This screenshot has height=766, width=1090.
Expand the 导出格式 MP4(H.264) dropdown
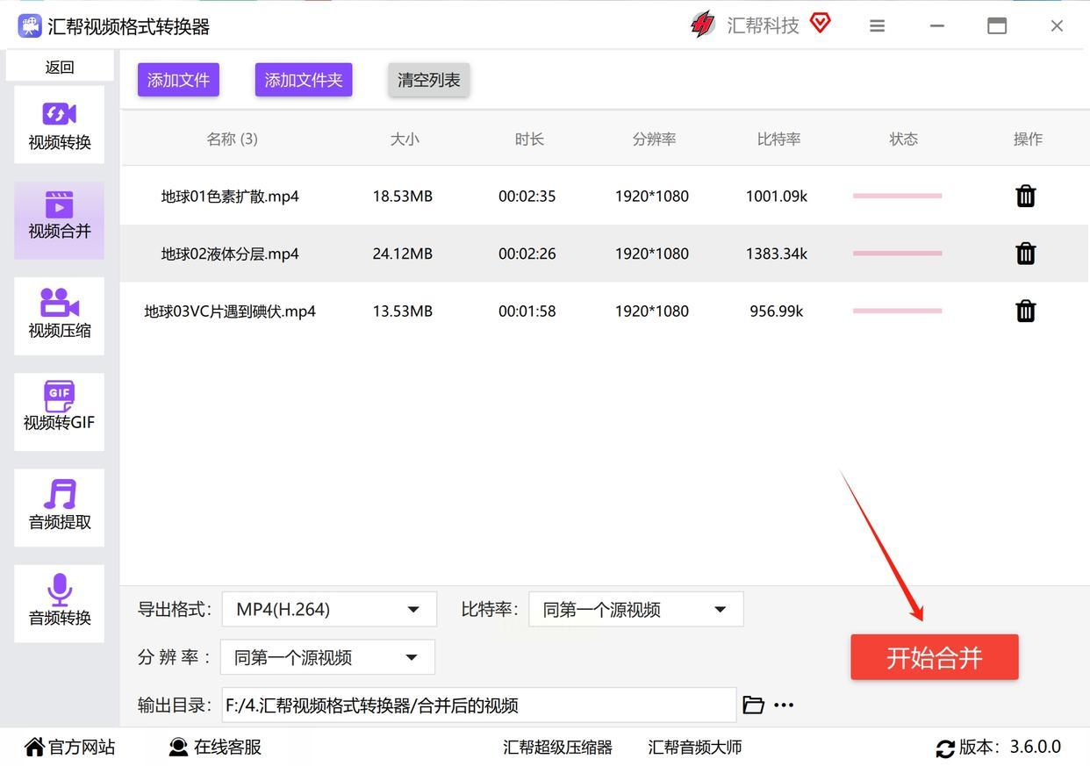pyautogui.click(x=328, y=609)
